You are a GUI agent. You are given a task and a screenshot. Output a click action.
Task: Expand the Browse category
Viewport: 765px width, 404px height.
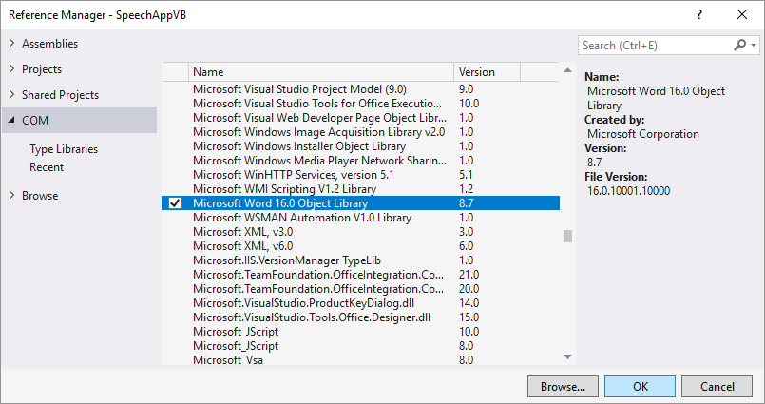click(x=11, y=196)
